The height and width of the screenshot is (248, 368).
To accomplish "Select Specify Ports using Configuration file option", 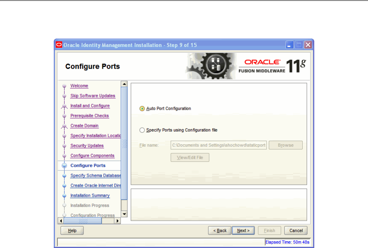I will pos(142,130).
